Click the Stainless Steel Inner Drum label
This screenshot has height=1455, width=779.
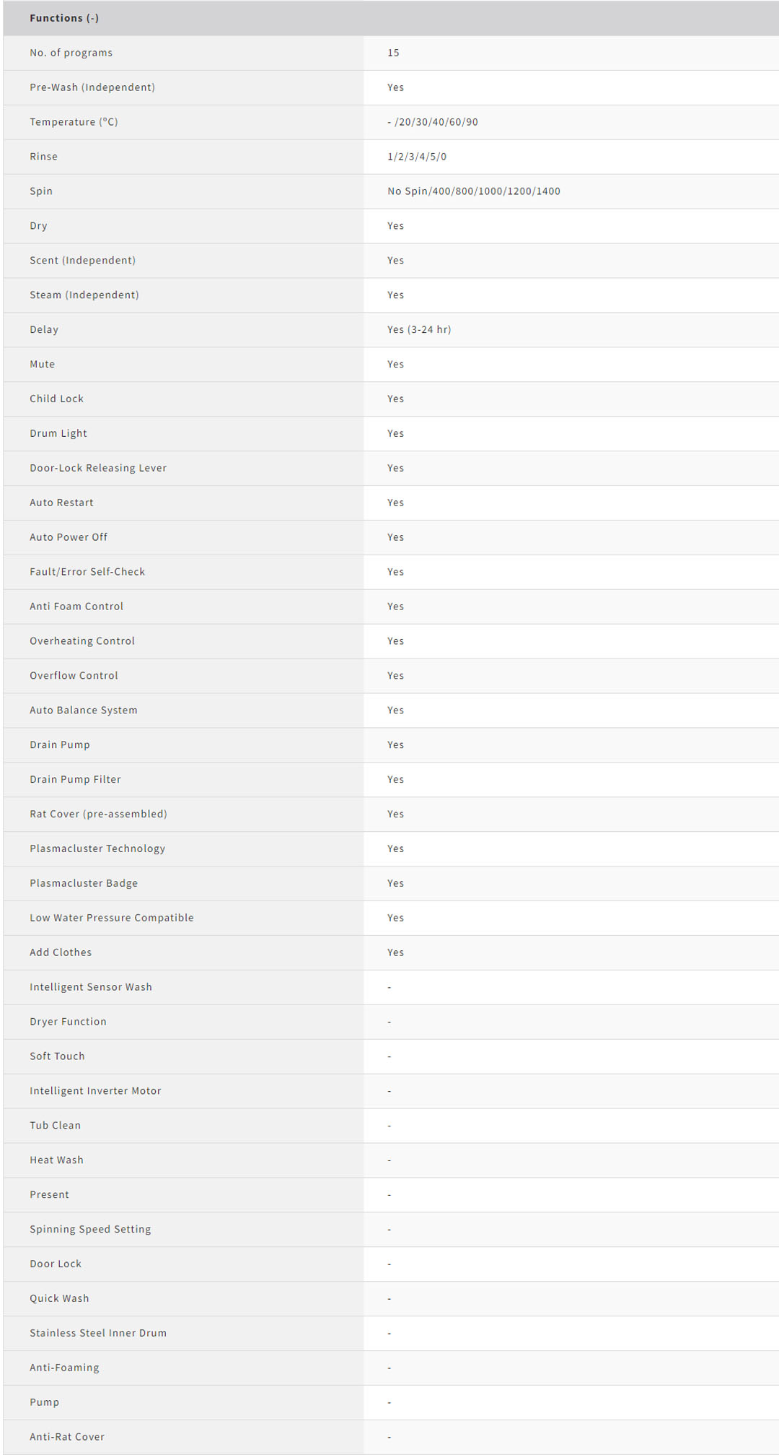point(97,1333)
